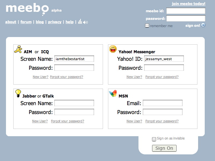The image size is (215, 161).
Task: Click Forgot your password? under AIM
Action: [x=67, y=77]
